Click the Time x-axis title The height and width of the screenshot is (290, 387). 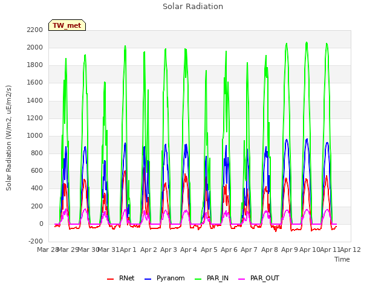click(x=342, y=259)
